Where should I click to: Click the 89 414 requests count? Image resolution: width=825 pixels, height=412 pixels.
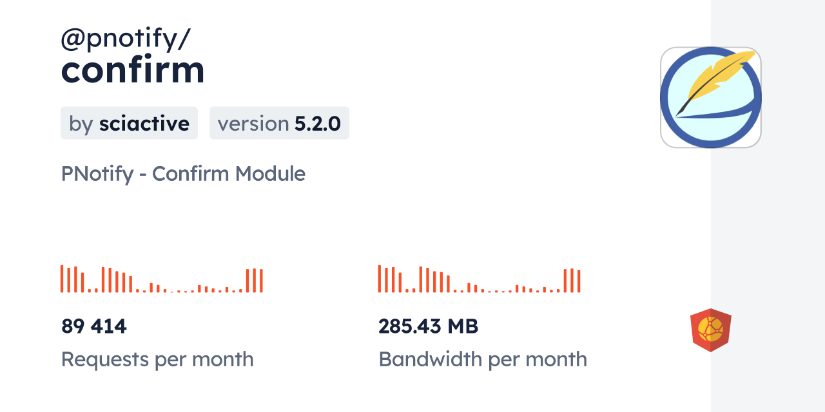(x=94, y=326)
